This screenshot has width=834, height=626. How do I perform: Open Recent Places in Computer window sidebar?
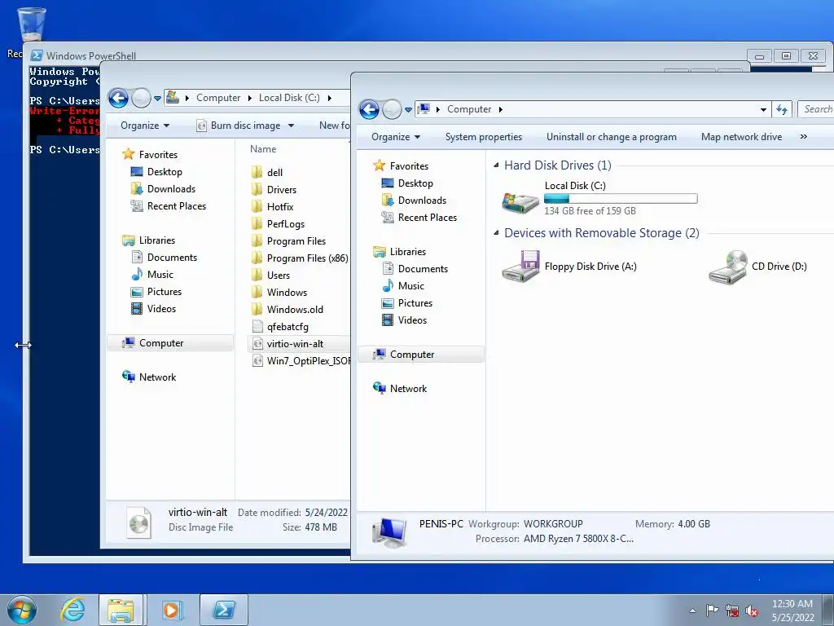pos(427,217)
